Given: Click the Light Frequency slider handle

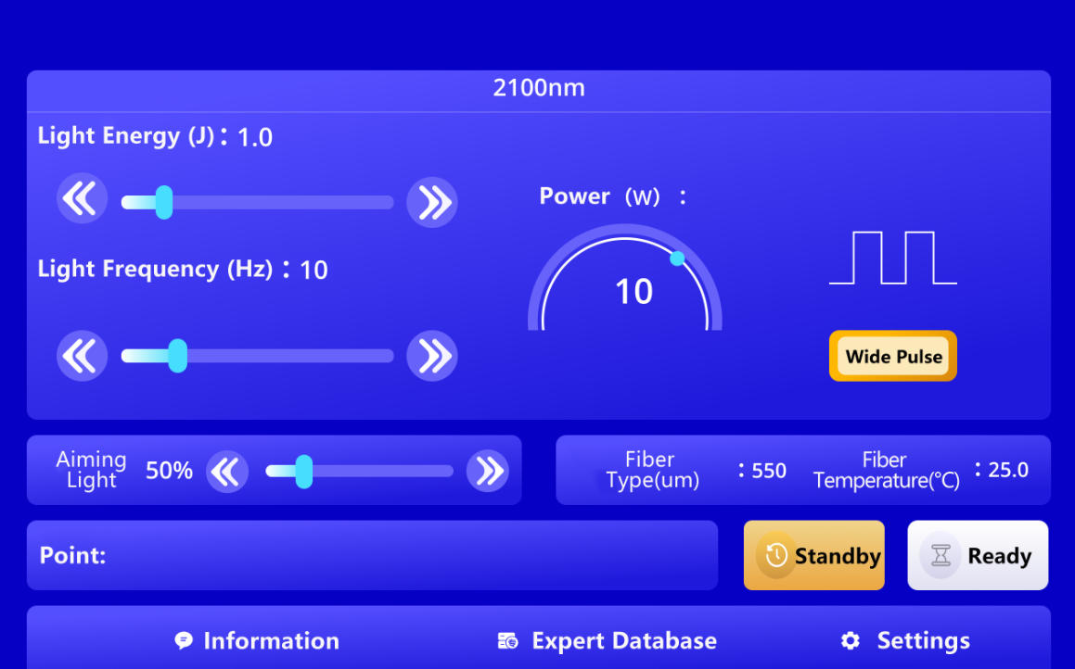Looking at the screenshot, I should tap(178, 356).
